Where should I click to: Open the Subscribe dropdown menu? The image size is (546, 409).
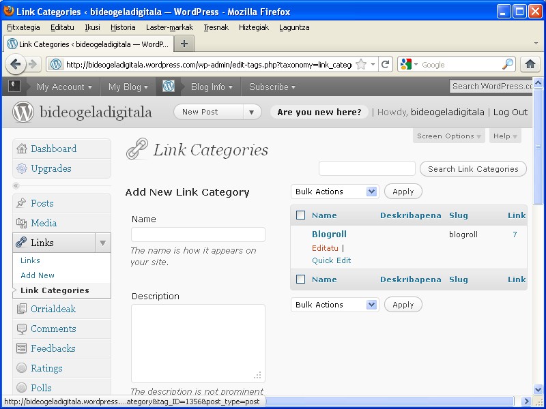(272, 87)
